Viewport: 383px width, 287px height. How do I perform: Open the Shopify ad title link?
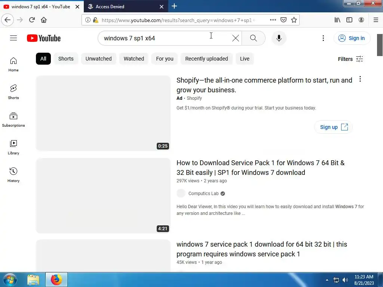[264, 85]
